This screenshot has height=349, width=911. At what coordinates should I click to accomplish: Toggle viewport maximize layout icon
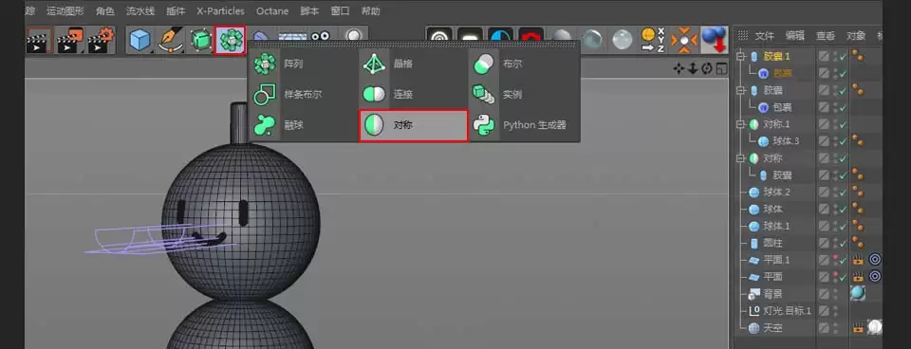(721, 69)
